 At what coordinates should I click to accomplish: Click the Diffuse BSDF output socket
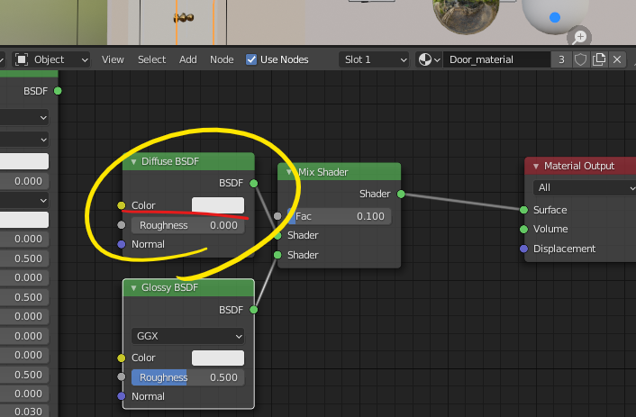pos(254,184)
